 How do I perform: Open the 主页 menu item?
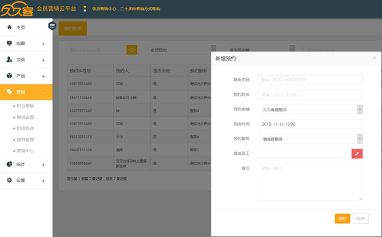(26, 27)
